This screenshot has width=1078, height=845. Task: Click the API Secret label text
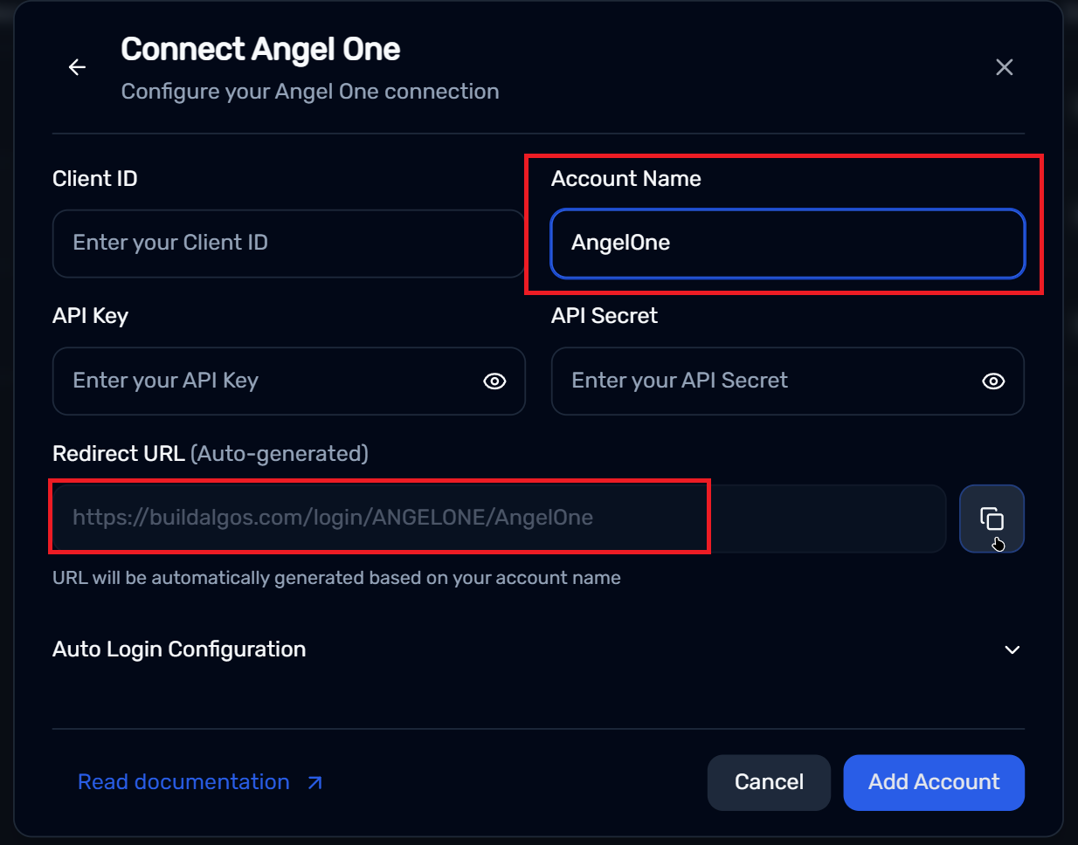click(604, 316)
